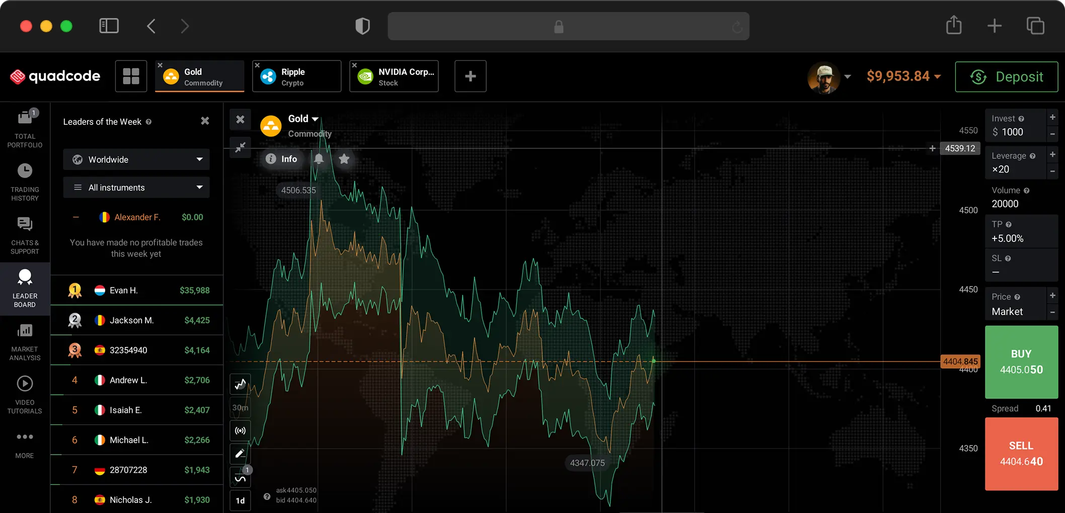Screen dimensions: 1065x513
Task: Collapse the chart with the shrink arrows icon
Action: coord(241,147)
